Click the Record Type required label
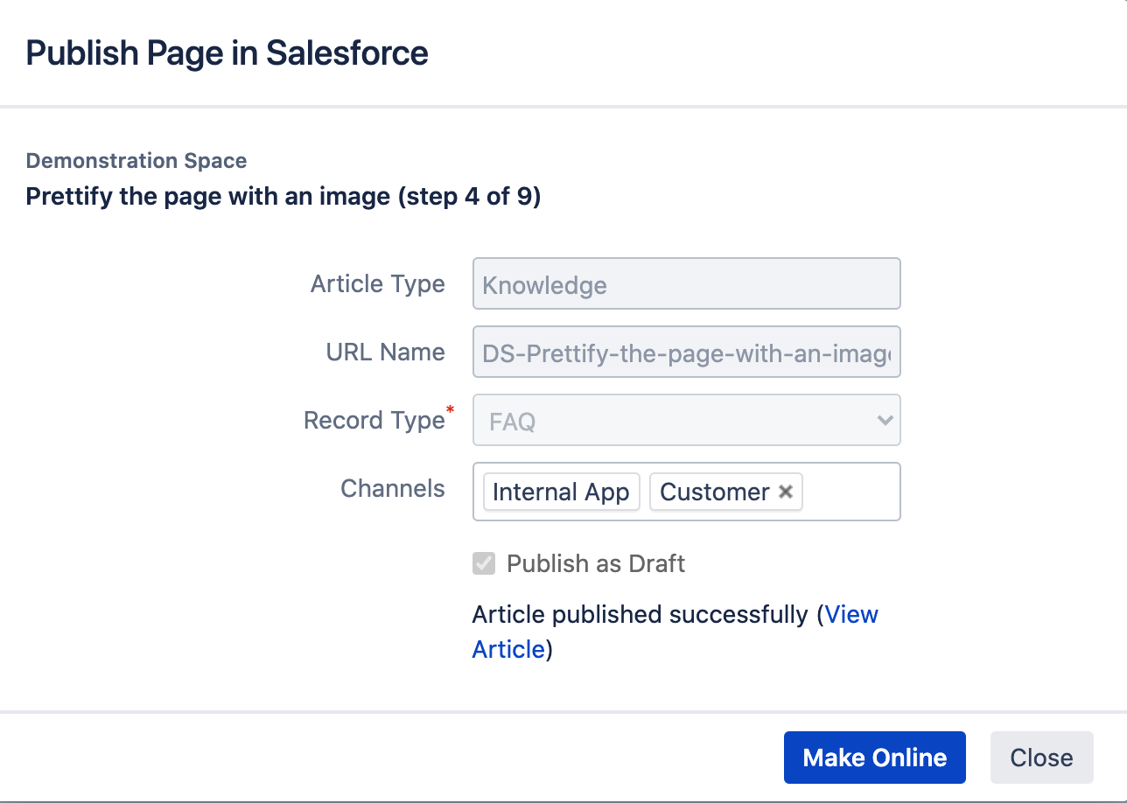This screenshot has width=1127, height=803. 374,421
